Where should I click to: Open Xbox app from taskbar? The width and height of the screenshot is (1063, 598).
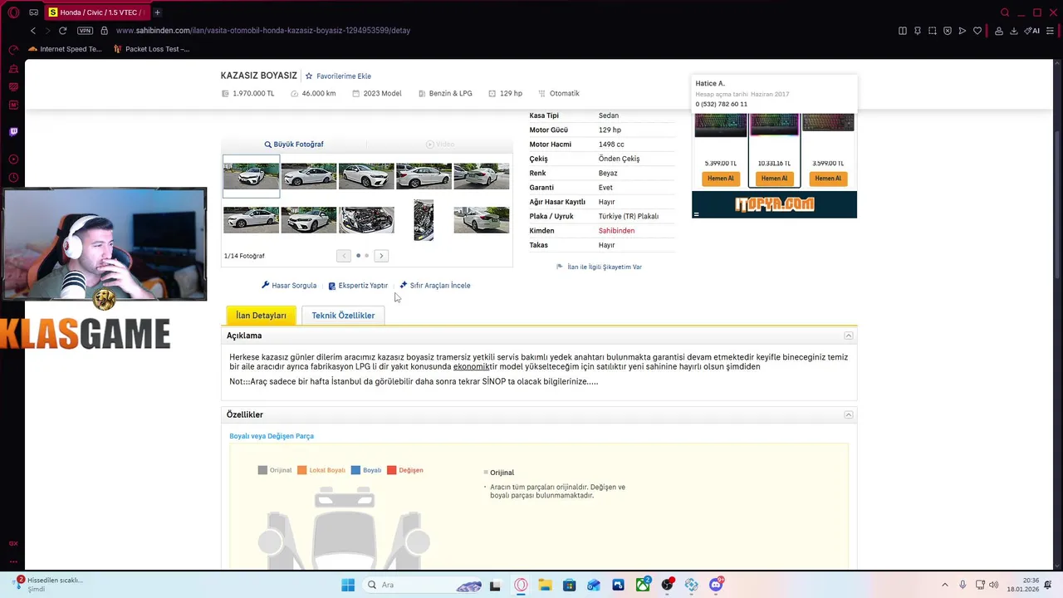coord(643,586)
